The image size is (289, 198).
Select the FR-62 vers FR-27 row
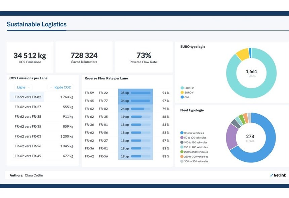click(43, 107)
